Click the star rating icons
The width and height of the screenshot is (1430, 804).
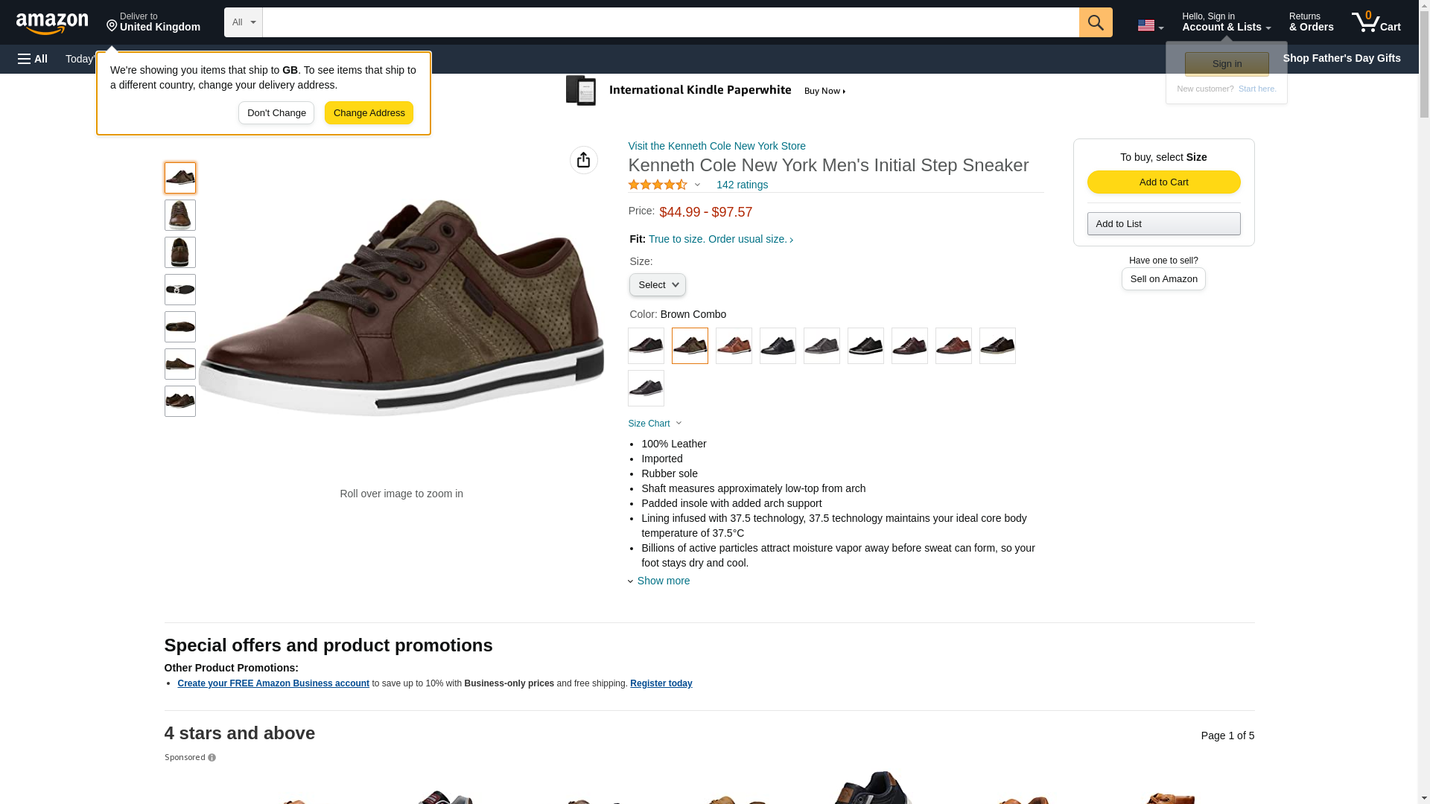click(658, 185)
